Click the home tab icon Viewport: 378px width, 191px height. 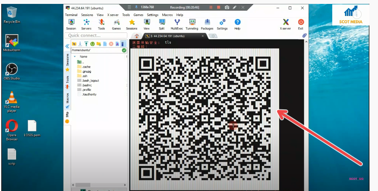(x=137, y=36)
